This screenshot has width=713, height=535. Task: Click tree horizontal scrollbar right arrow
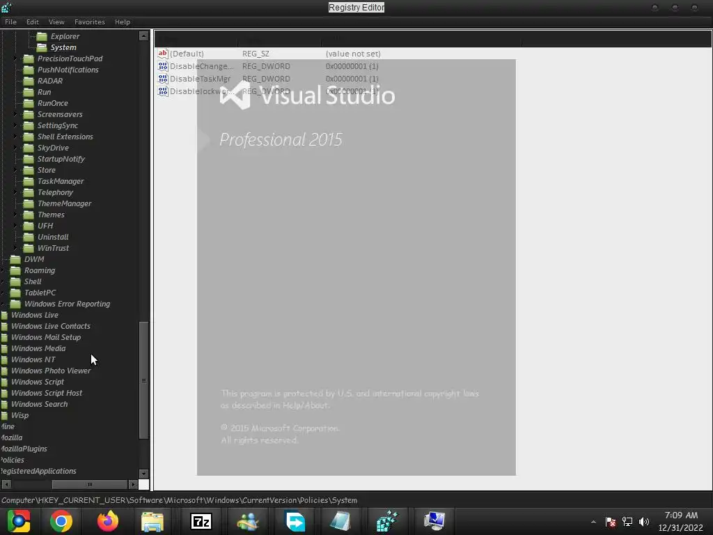click(133, 485)
